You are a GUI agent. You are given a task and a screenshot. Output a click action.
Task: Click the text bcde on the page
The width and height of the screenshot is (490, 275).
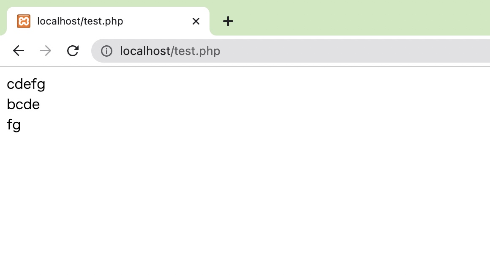pos(23,104)
